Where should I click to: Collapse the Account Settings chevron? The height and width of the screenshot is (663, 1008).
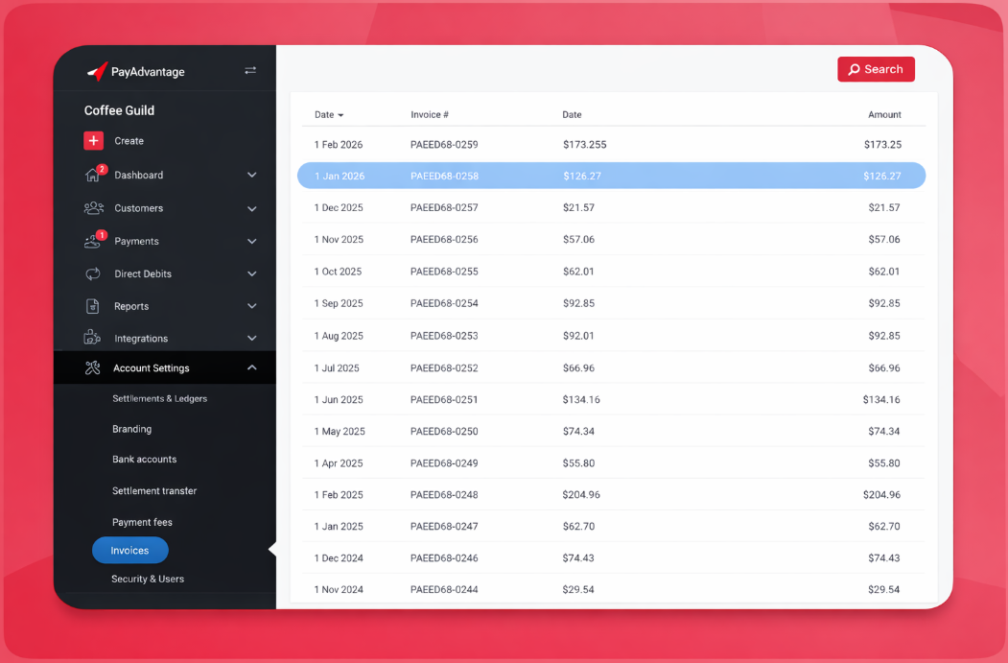(x=252, y=368)
